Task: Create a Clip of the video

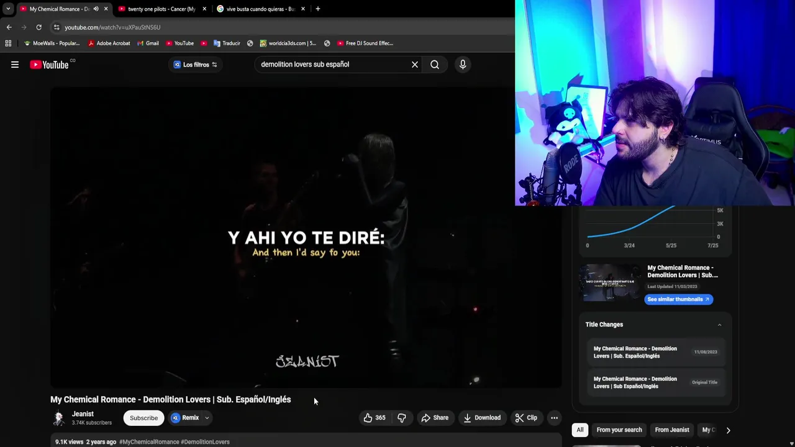Action: (x=526, y=418)
